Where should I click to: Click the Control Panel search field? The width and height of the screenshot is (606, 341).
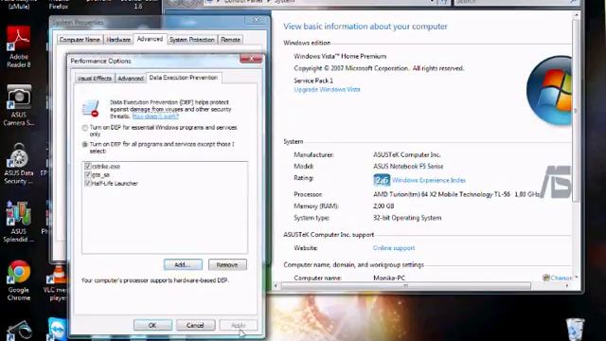point(516,2)
